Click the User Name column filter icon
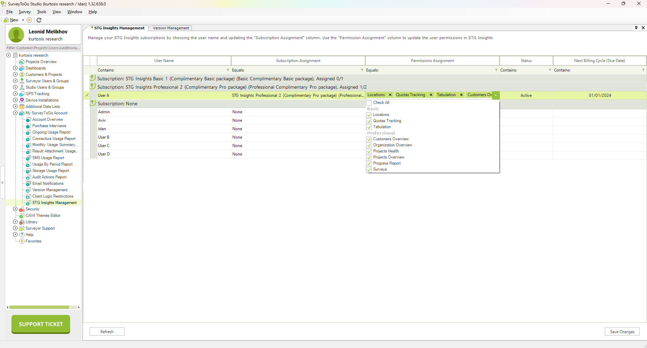Screen dimensions: 647x348 click(228, 70)
